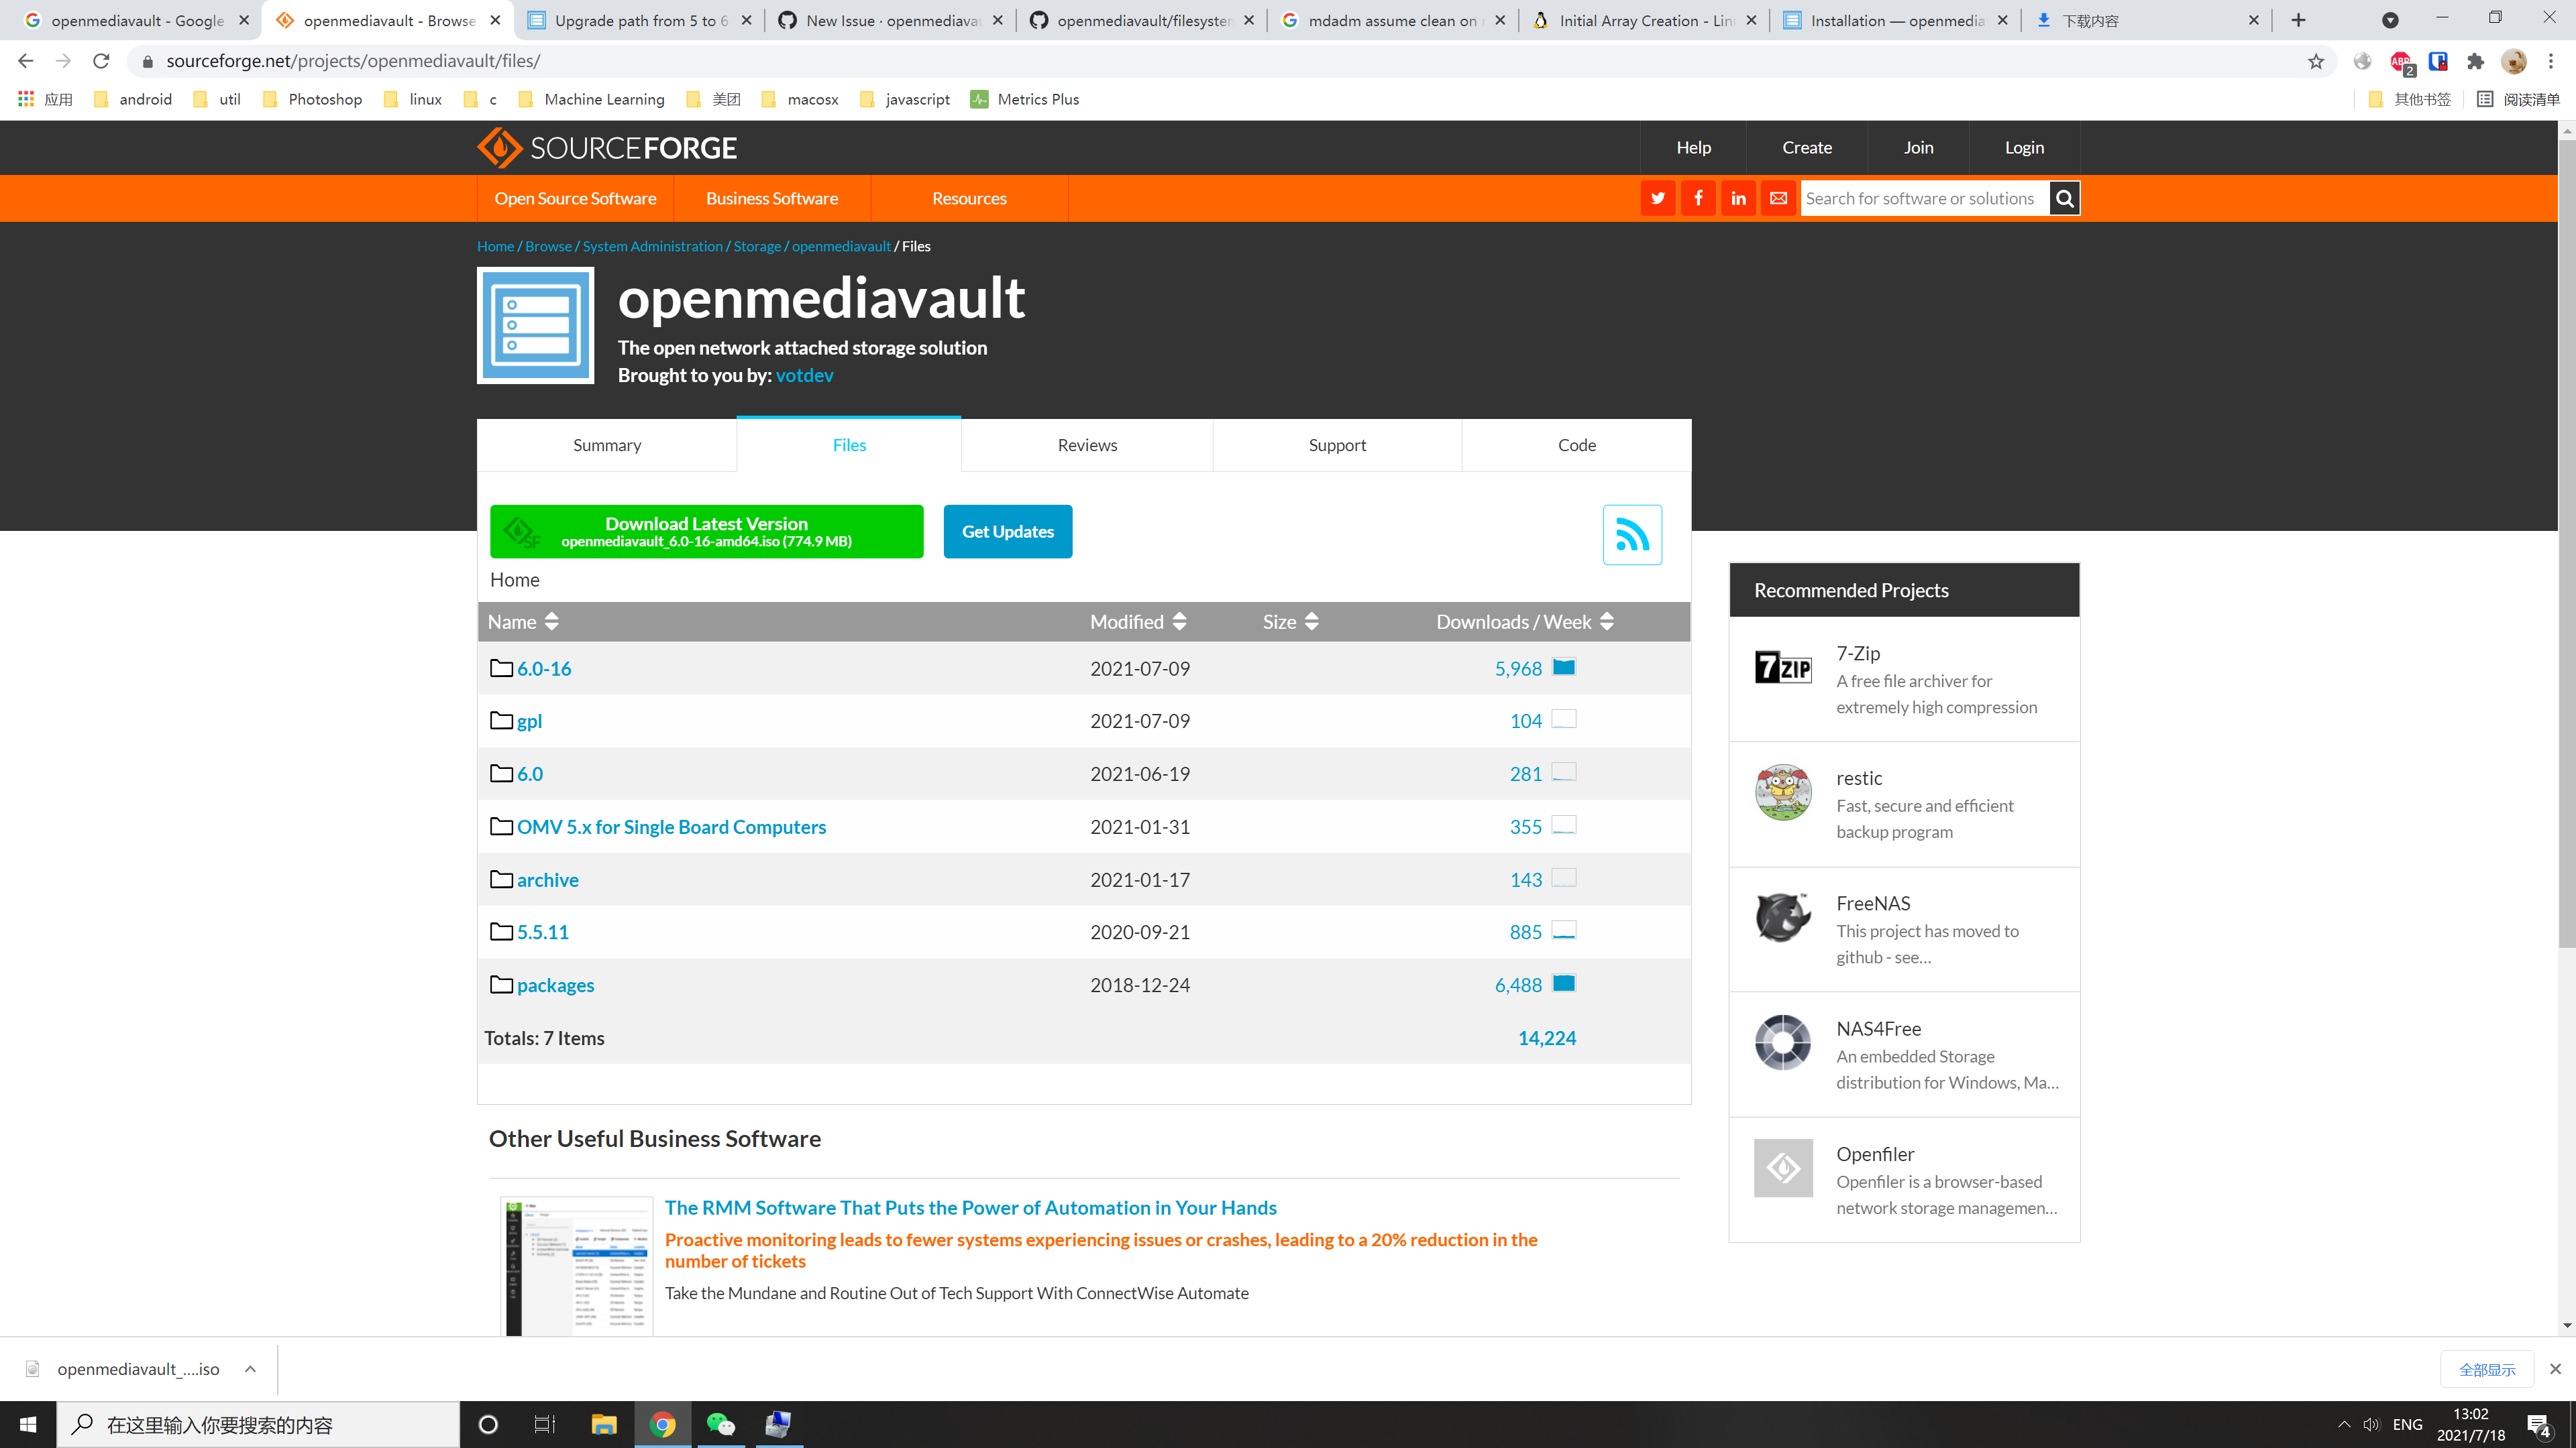Click the SourceForge logo

[x=606, y=147]
